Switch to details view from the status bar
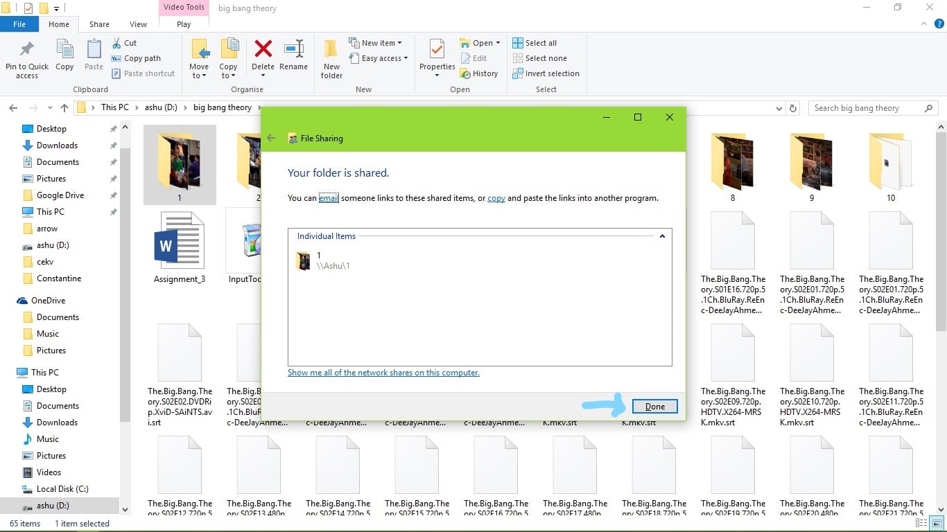 coord(921,524)
